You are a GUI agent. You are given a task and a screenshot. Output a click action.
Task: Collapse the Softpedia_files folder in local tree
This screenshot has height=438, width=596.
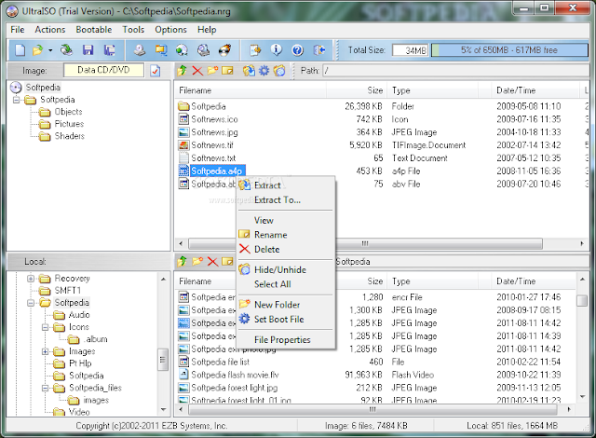click(46, 389)
